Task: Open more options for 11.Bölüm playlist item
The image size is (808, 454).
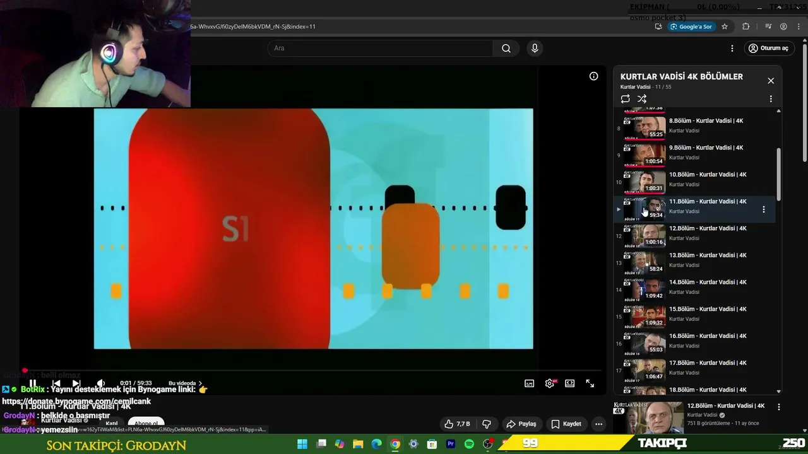Action: (x=764, y=209)
